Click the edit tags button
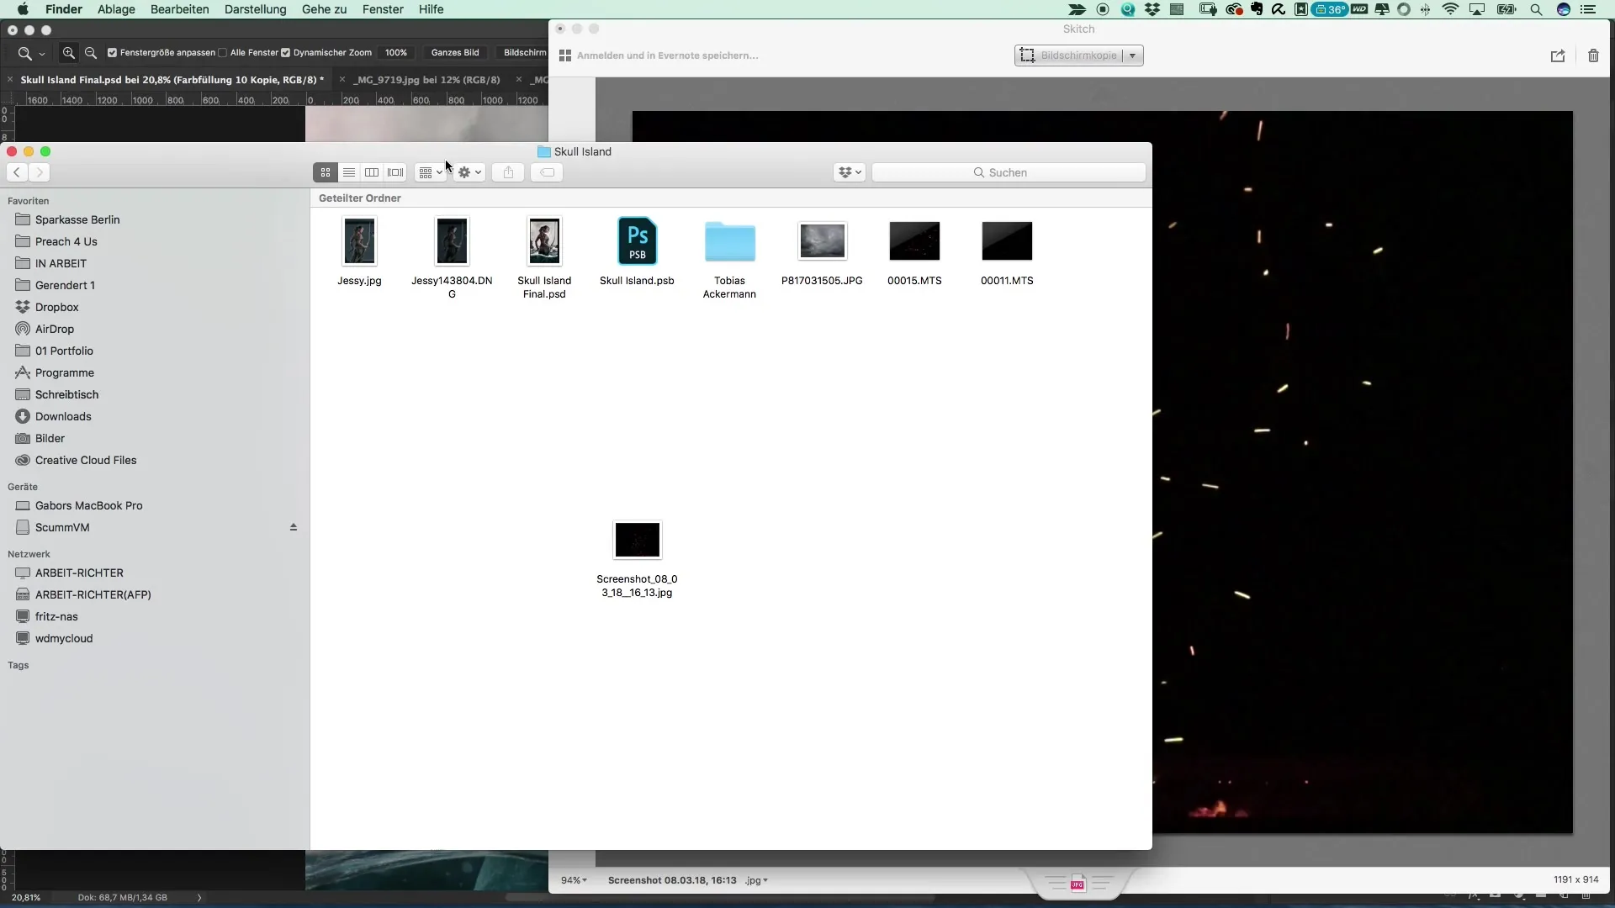This screenshot has height=908, width=1615. [x=547, y=172]
